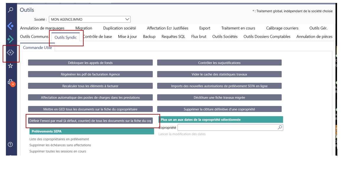The width and height of the screenshot is (345, 195).
Task: Switch to the Outils Syndic tab
Action: (x=66, y=37)
